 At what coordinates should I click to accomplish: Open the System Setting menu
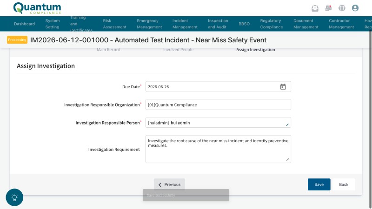(53, 24)
